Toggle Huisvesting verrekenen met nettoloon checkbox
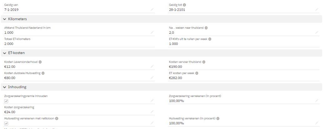This screenshot has height=129, width=324. pyautogui.click(x=6, y=123)
